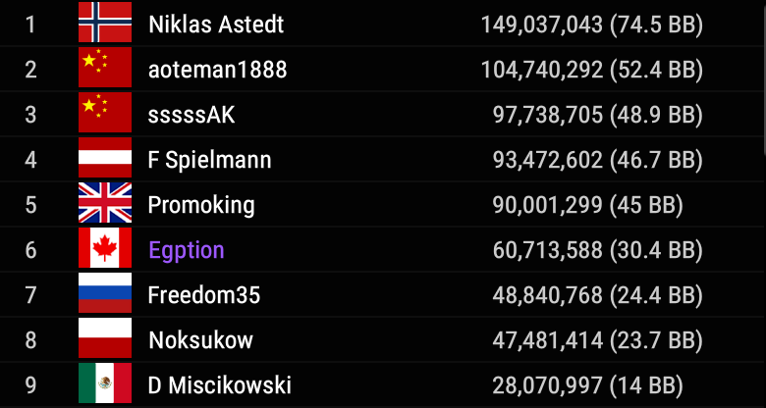Click the Freedom35 player name
This screenshot has width=766, height=408.
click(203, 294)
